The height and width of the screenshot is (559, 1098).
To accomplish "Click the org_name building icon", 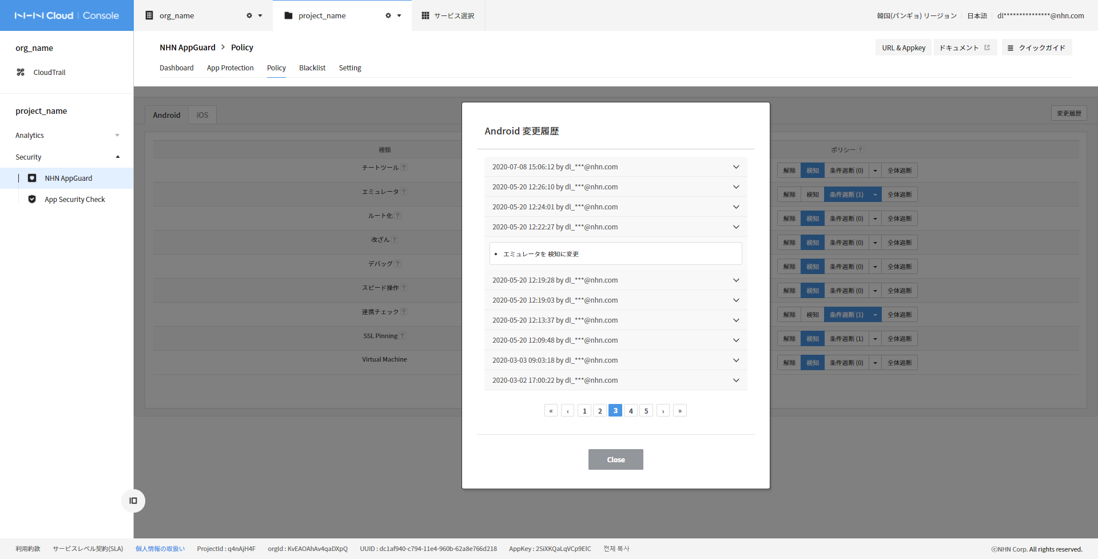I will pyautogui.click(x=149, y=15).
